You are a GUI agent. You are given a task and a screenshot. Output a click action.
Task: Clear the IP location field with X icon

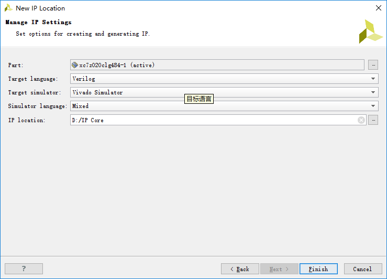point(361,120)
